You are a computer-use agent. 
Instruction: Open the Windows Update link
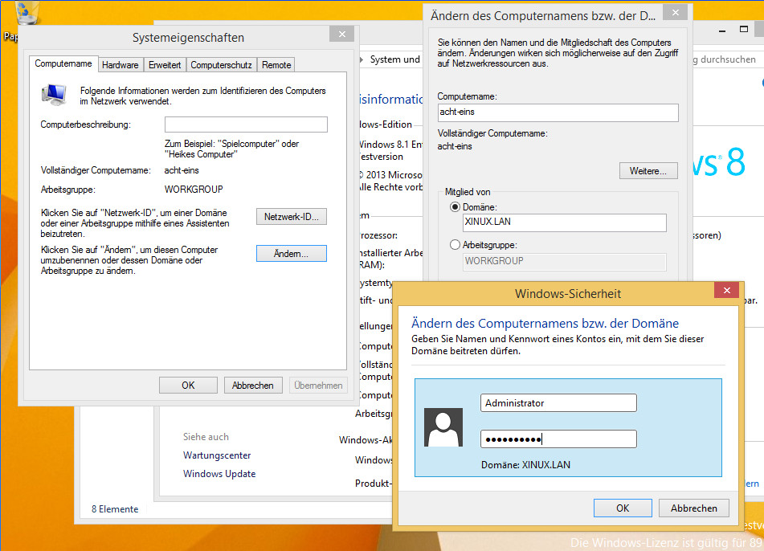(219, 474)
